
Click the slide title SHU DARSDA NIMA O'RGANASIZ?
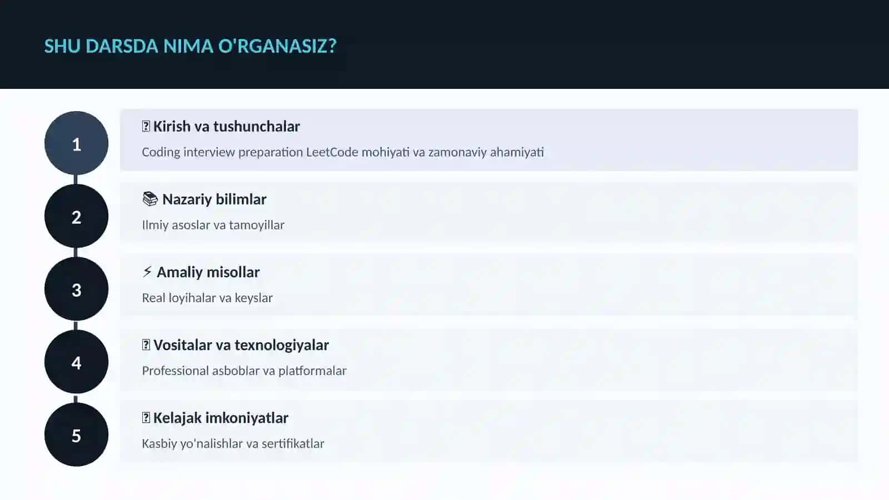(191, 46)
